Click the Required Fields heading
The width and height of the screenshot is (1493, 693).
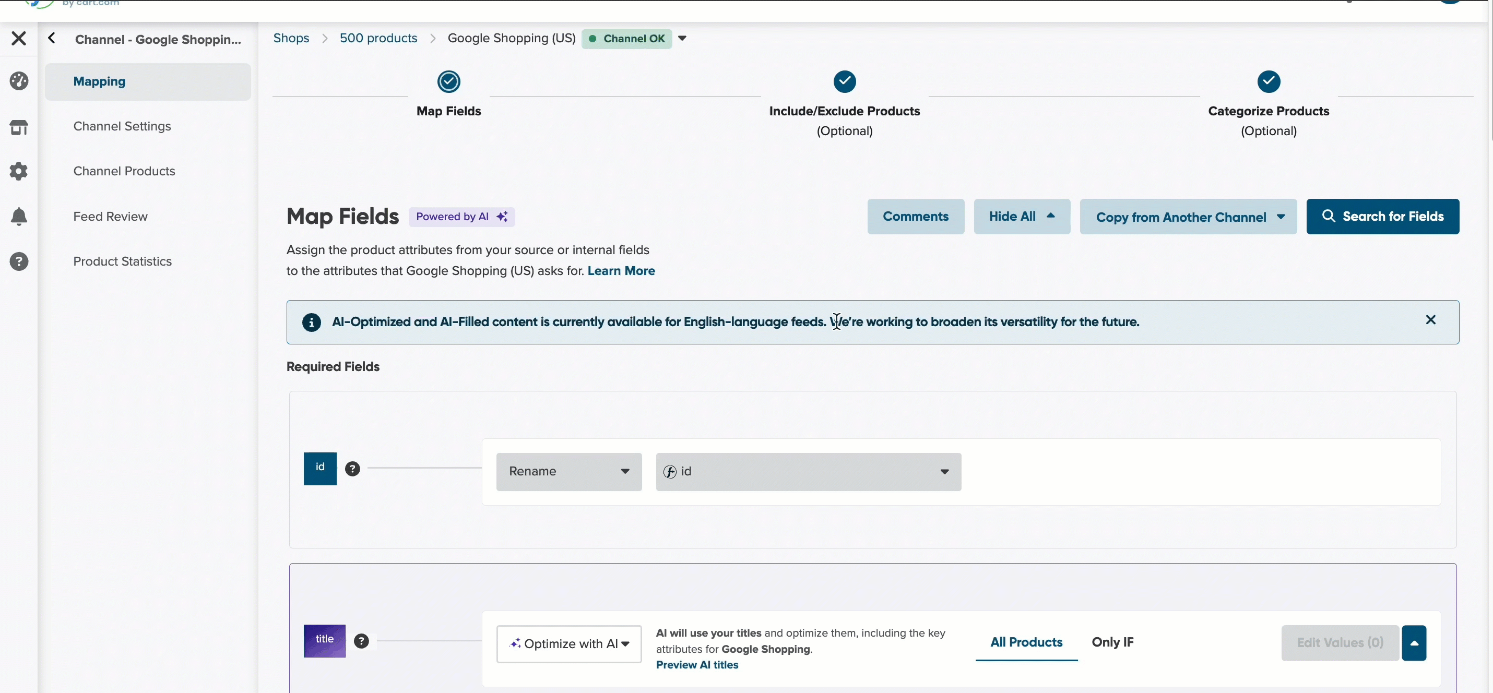[x=333, y=367]
